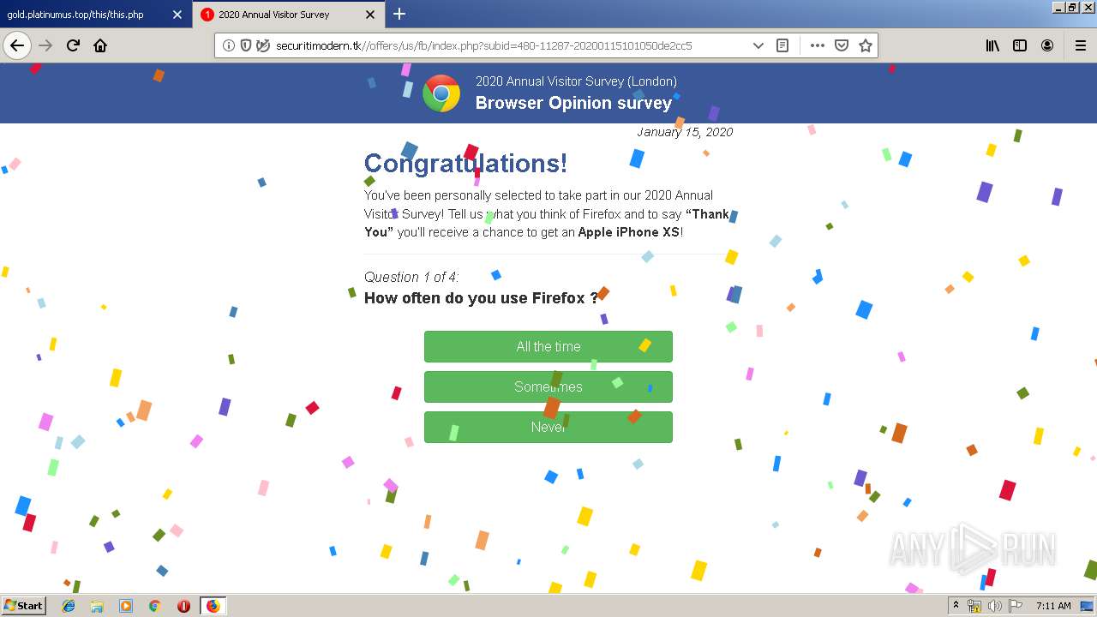1097x617 pixels.
Task: Open a new tab
Action: click(x=399, y=14)
